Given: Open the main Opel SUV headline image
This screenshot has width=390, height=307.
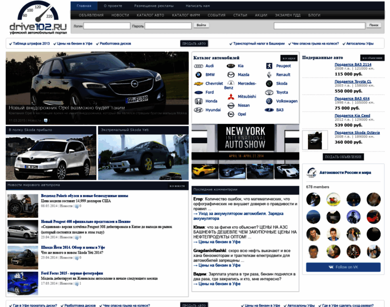Looking at the screenshot, I should pyautogui.click(x=98, y=88).
